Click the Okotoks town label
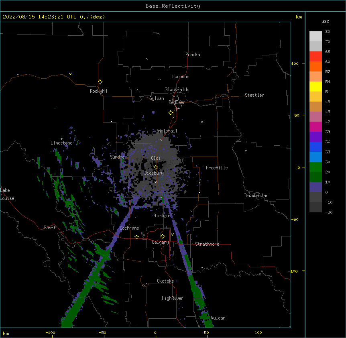 [x=165, y=281]
